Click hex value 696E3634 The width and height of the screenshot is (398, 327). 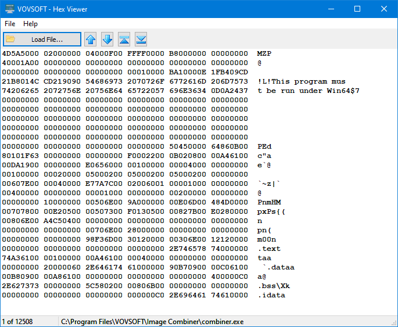click(188, 91)
